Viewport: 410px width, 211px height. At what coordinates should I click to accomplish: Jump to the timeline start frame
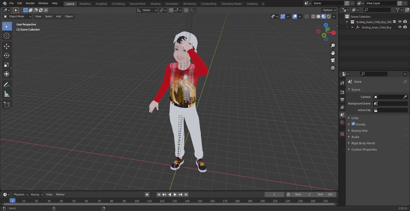point(159,195)
